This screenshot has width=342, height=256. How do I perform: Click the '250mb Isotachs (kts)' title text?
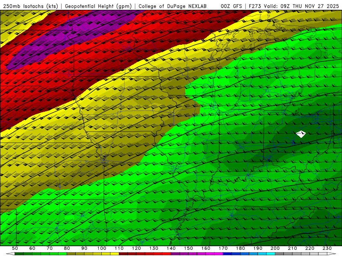tap(31, 6)
